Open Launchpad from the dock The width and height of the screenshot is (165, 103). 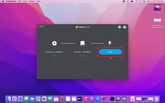click(x=14, y=99)
